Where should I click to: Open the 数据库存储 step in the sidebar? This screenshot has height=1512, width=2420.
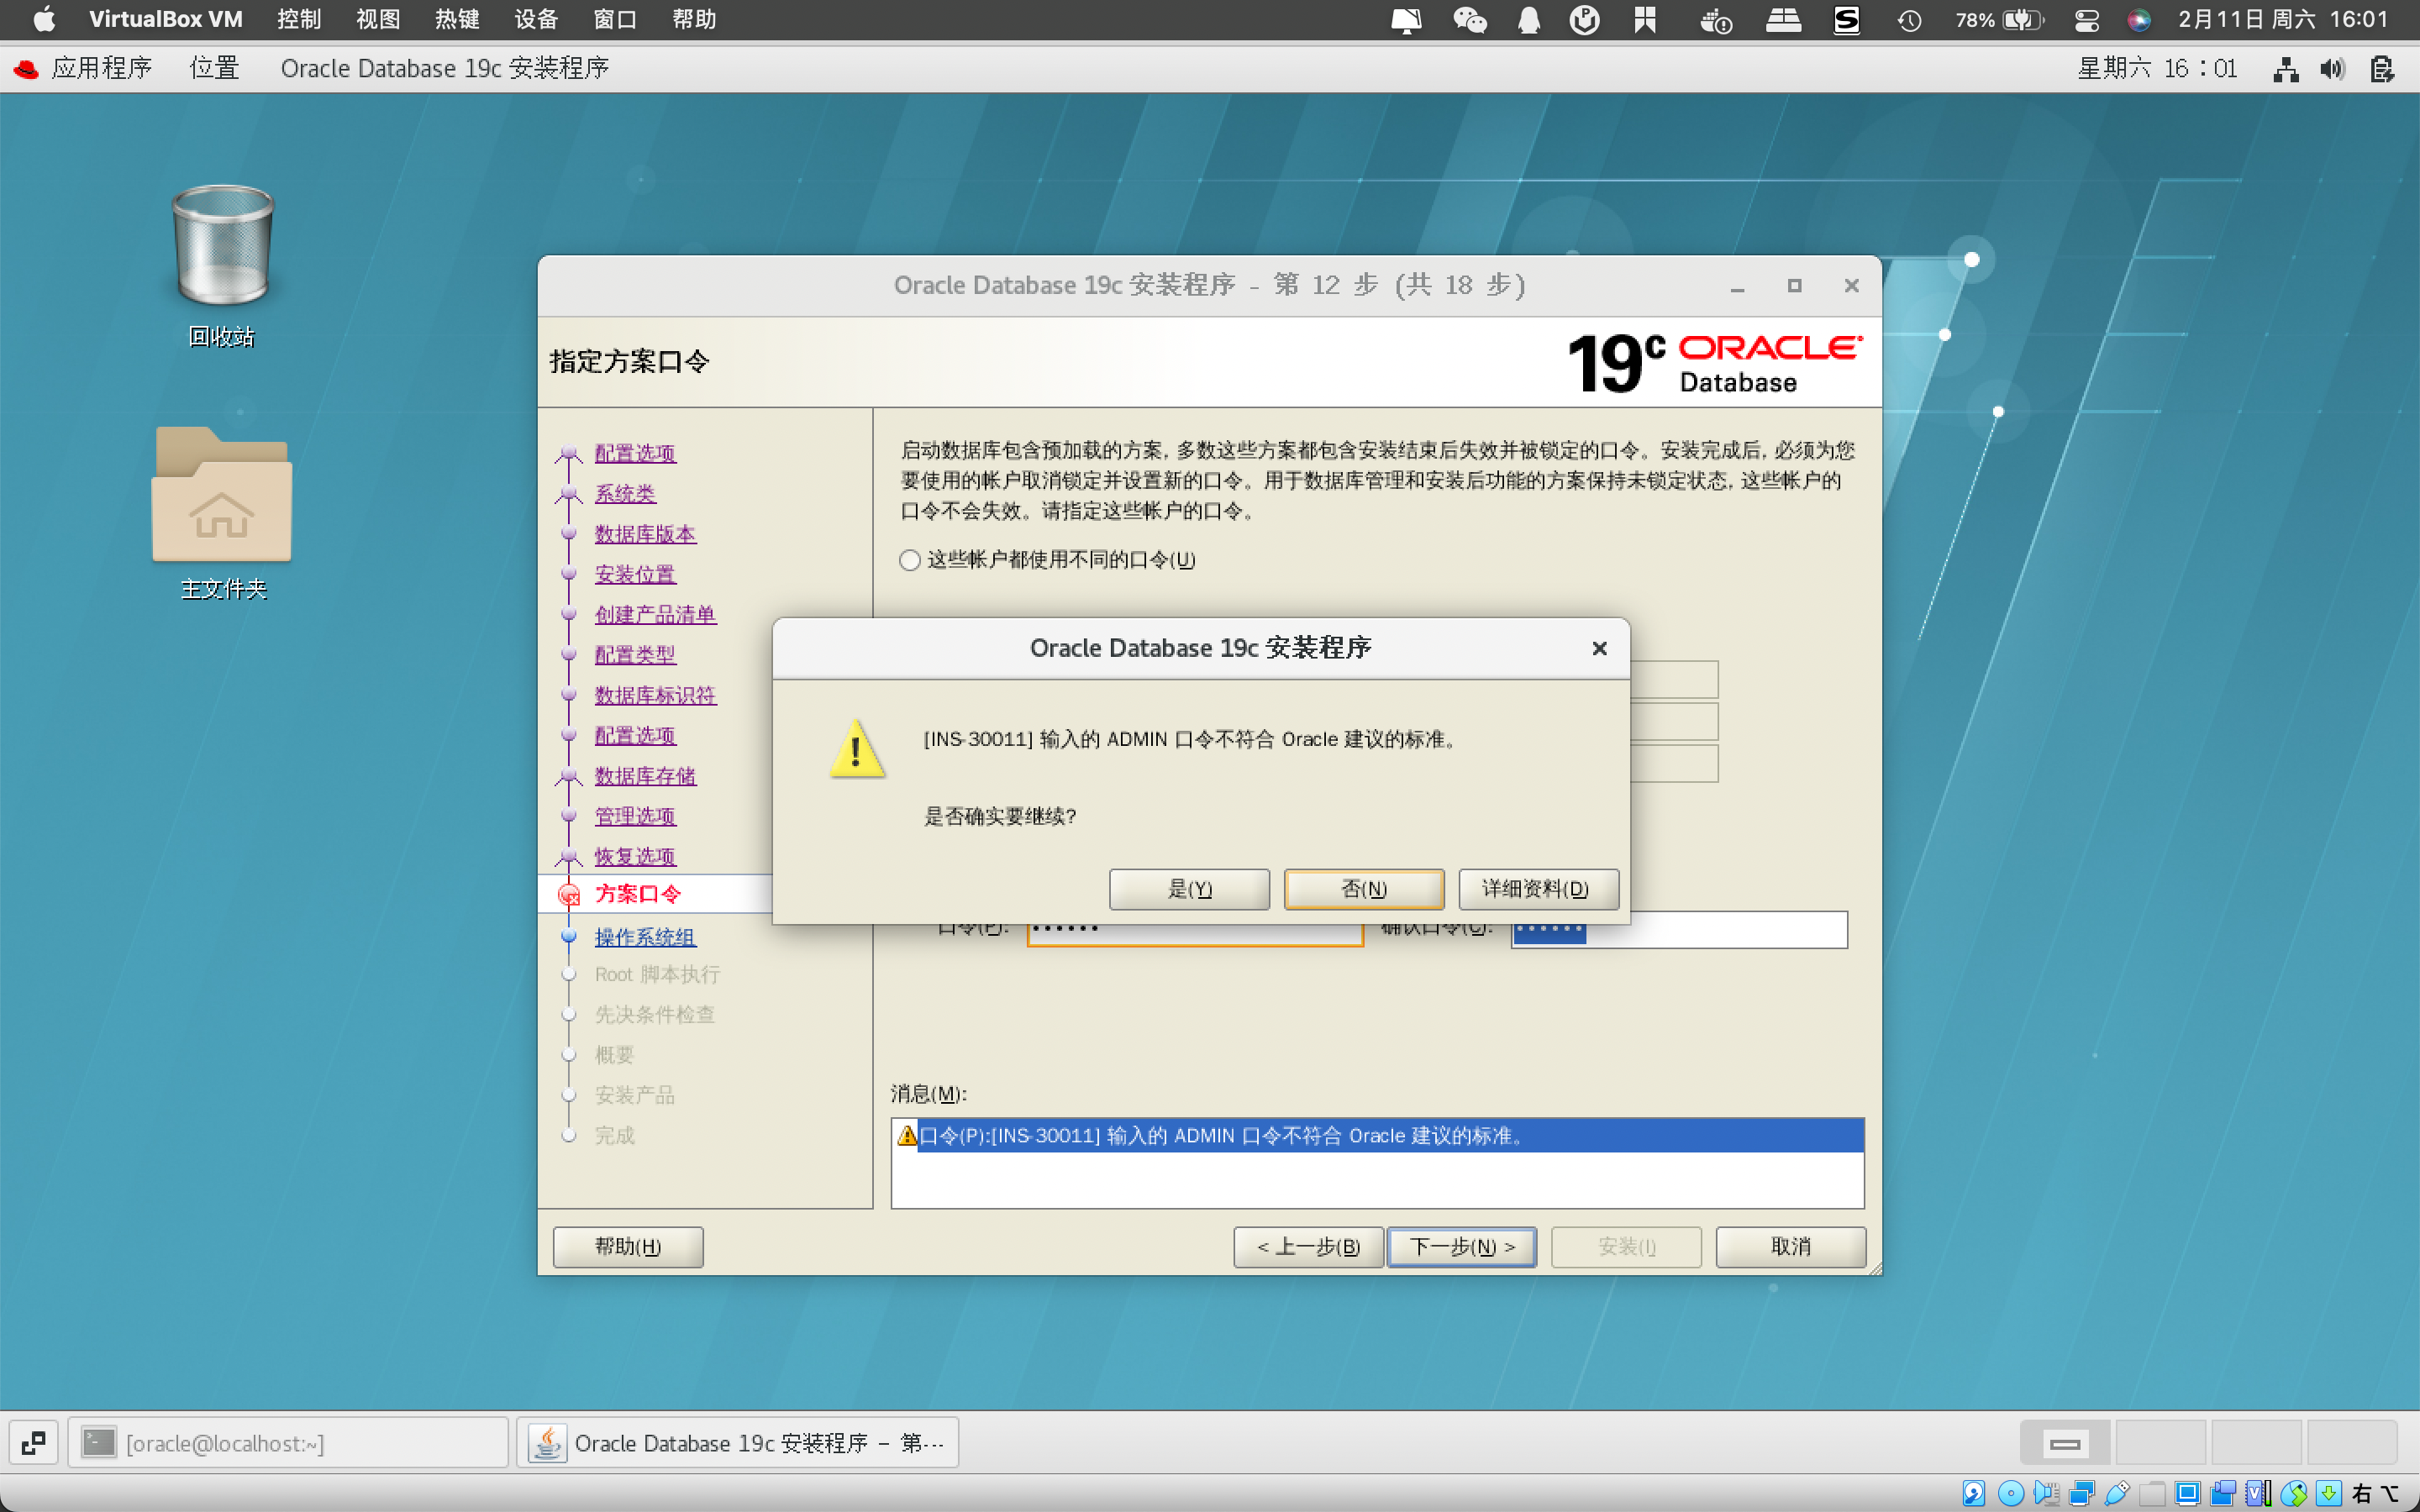click(645, 775)
